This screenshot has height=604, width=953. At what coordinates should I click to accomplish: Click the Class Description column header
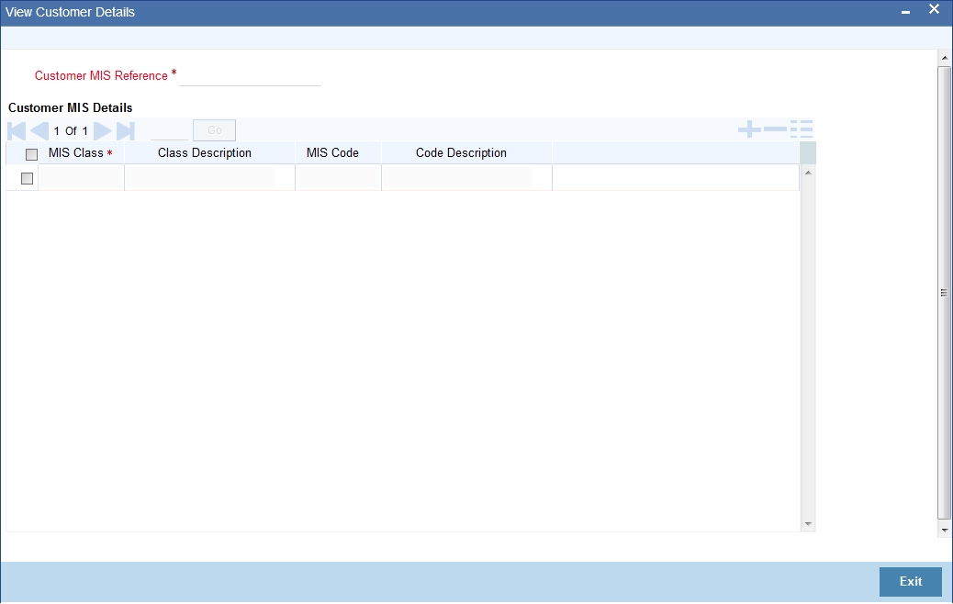point(205,153)
